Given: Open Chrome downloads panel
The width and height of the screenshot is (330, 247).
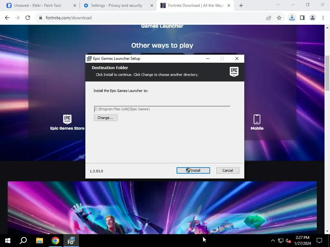Looking at the screenshot, I should 292,18.
